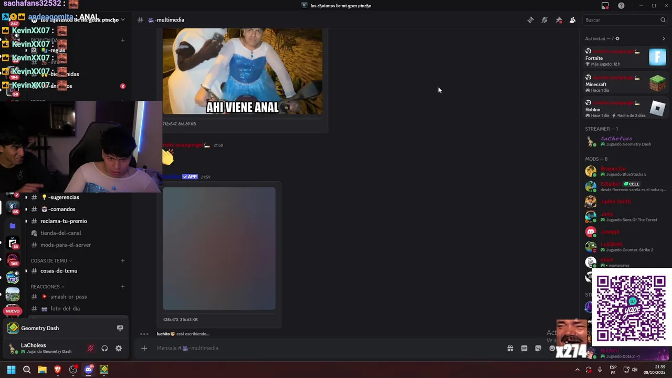This screenshot has width=672, height=378.
Task: Open the Discord inbox icon
Action: click(x=605, y=6)
